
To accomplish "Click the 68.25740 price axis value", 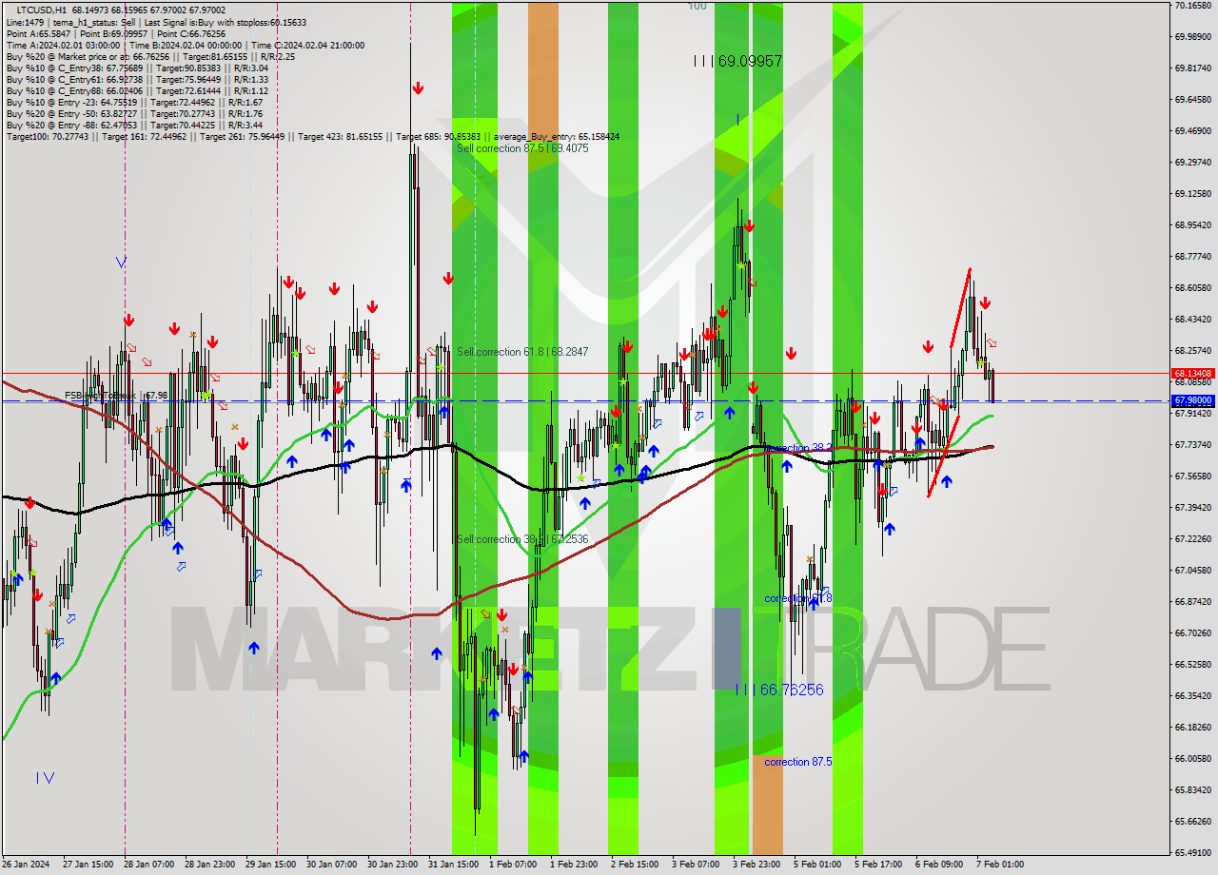I will point(1192,351).
